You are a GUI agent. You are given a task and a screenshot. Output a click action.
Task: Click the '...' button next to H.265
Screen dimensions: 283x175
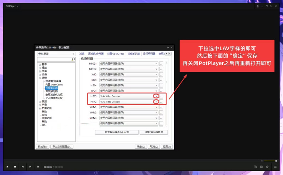pos(161,96)
